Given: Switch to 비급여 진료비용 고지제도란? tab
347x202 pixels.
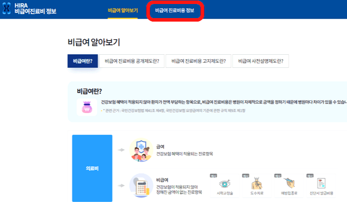Looking at the screenshot, I should click(x=198, y=61).
